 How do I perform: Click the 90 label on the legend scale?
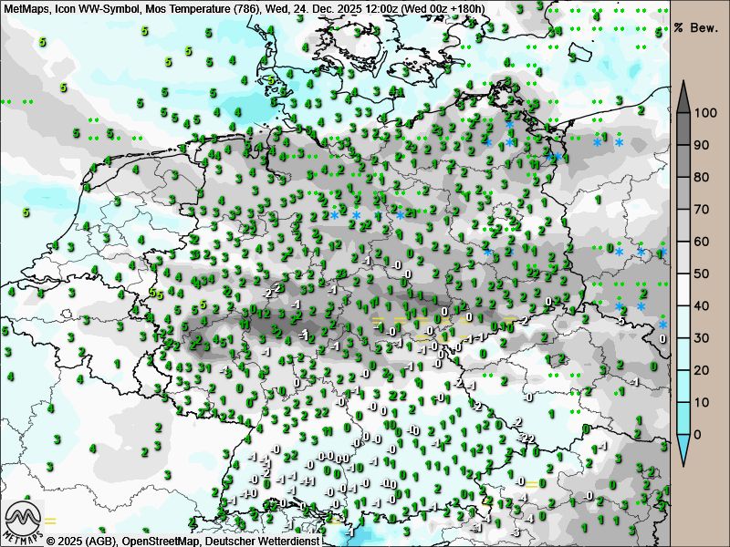click(x=702, y=145)
